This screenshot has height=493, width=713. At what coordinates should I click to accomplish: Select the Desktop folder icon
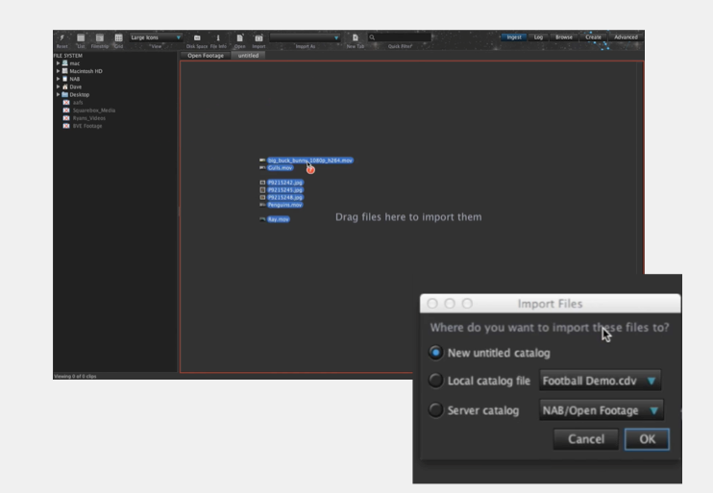65,94
